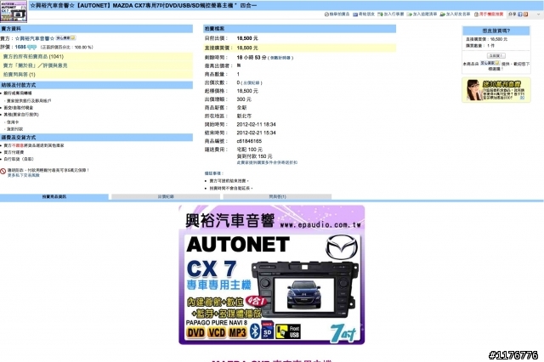Click bid increment value 300 元

pos(244,99)
